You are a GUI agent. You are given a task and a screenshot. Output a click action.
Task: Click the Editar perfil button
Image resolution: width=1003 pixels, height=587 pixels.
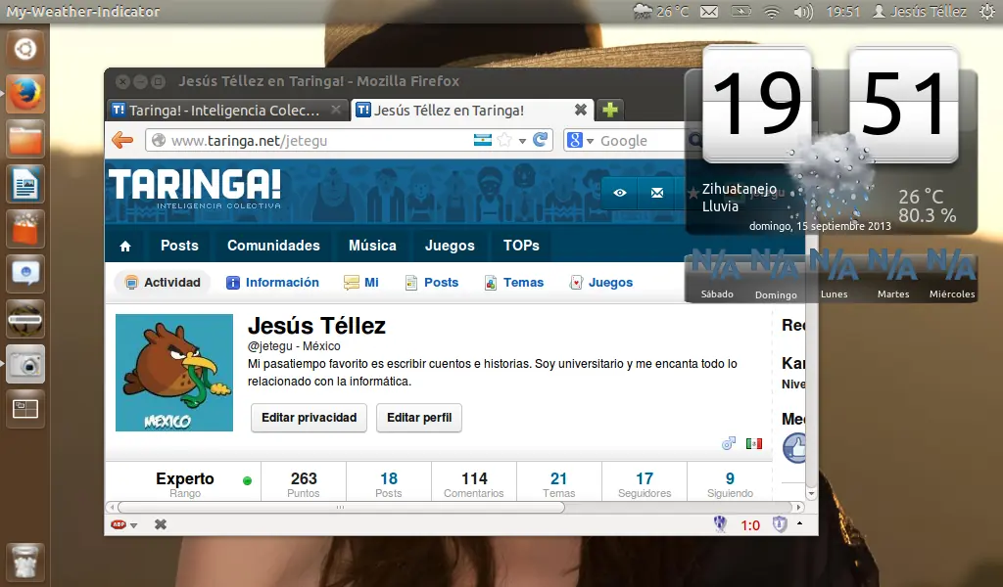tap(419, 418)
